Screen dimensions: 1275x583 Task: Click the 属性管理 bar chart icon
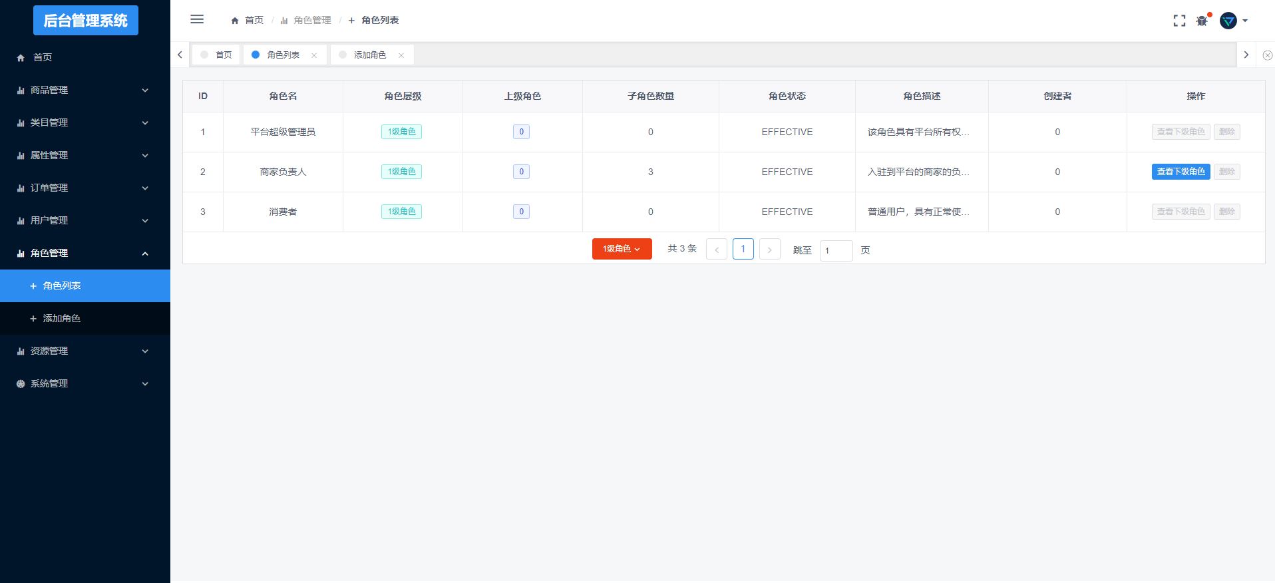click(21, 156)
